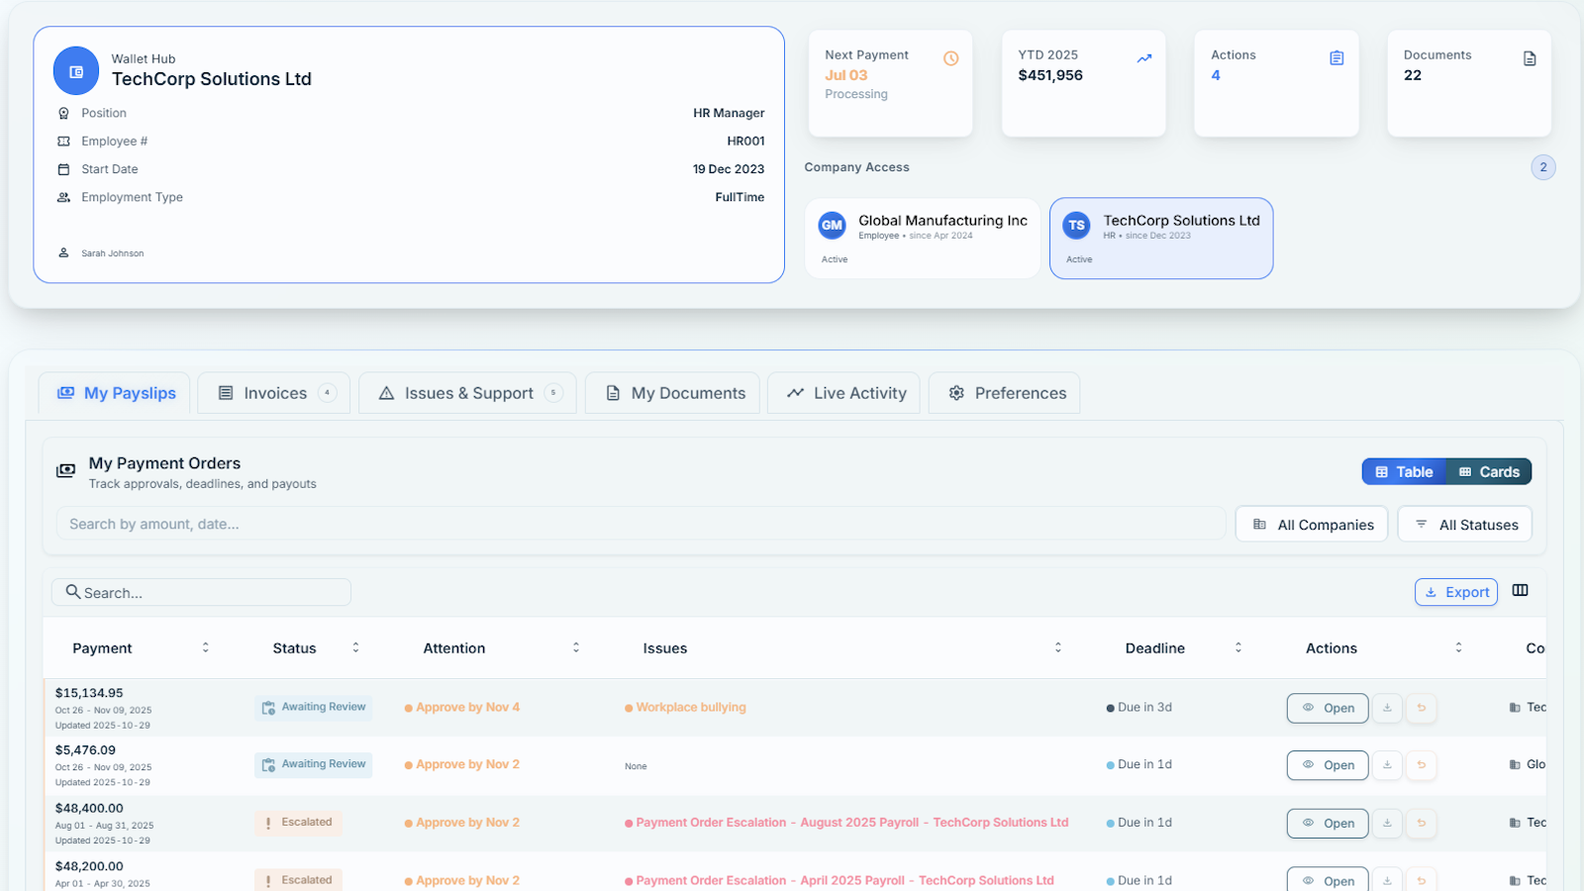
Task: Click the clock icon on Next Payment card
Action: tap(951, 58)
